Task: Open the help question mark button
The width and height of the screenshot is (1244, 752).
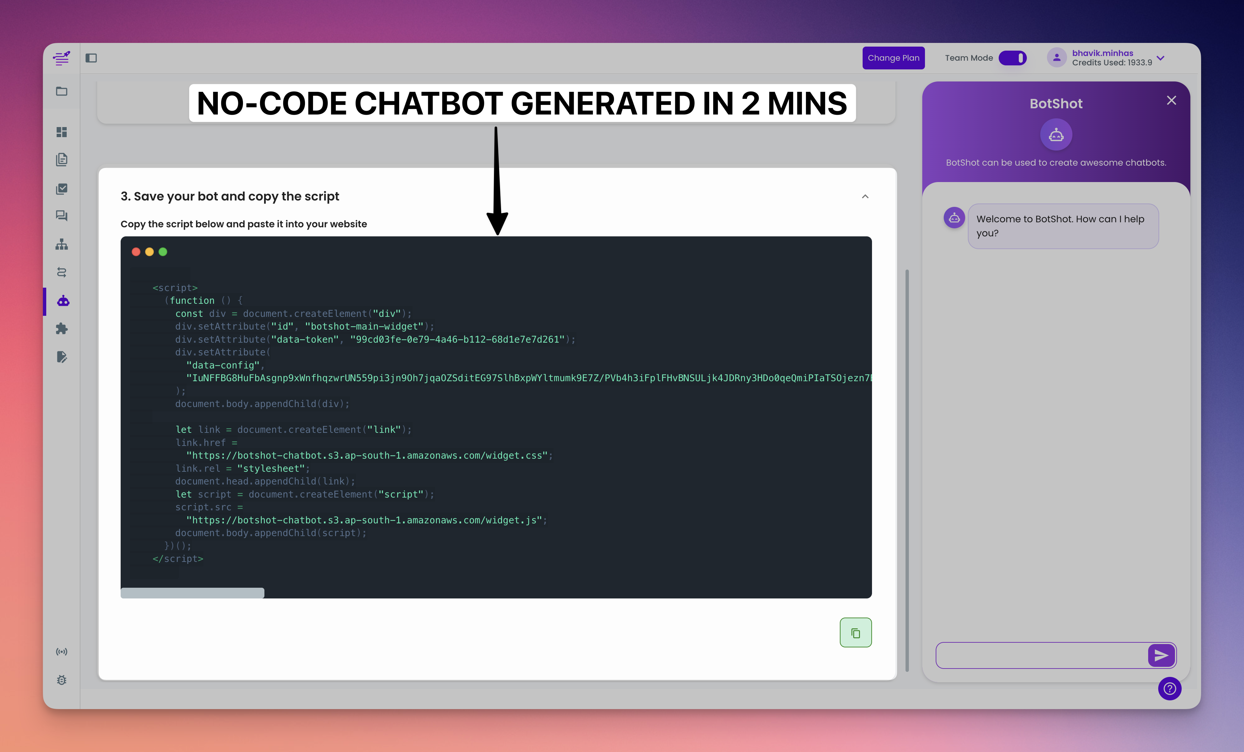Action: 1169,689
